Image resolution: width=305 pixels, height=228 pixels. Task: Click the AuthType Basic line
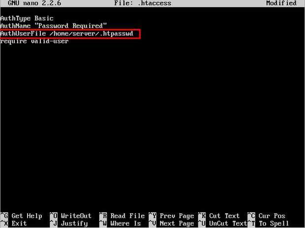27,19
